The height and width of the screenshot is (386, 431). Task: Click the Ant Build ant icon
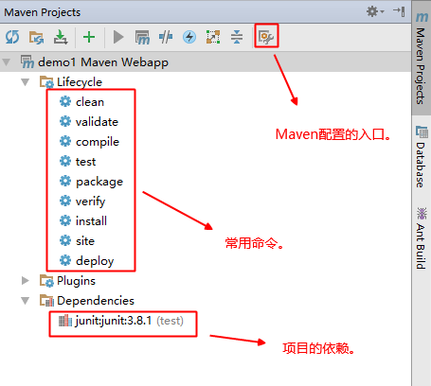422,214
